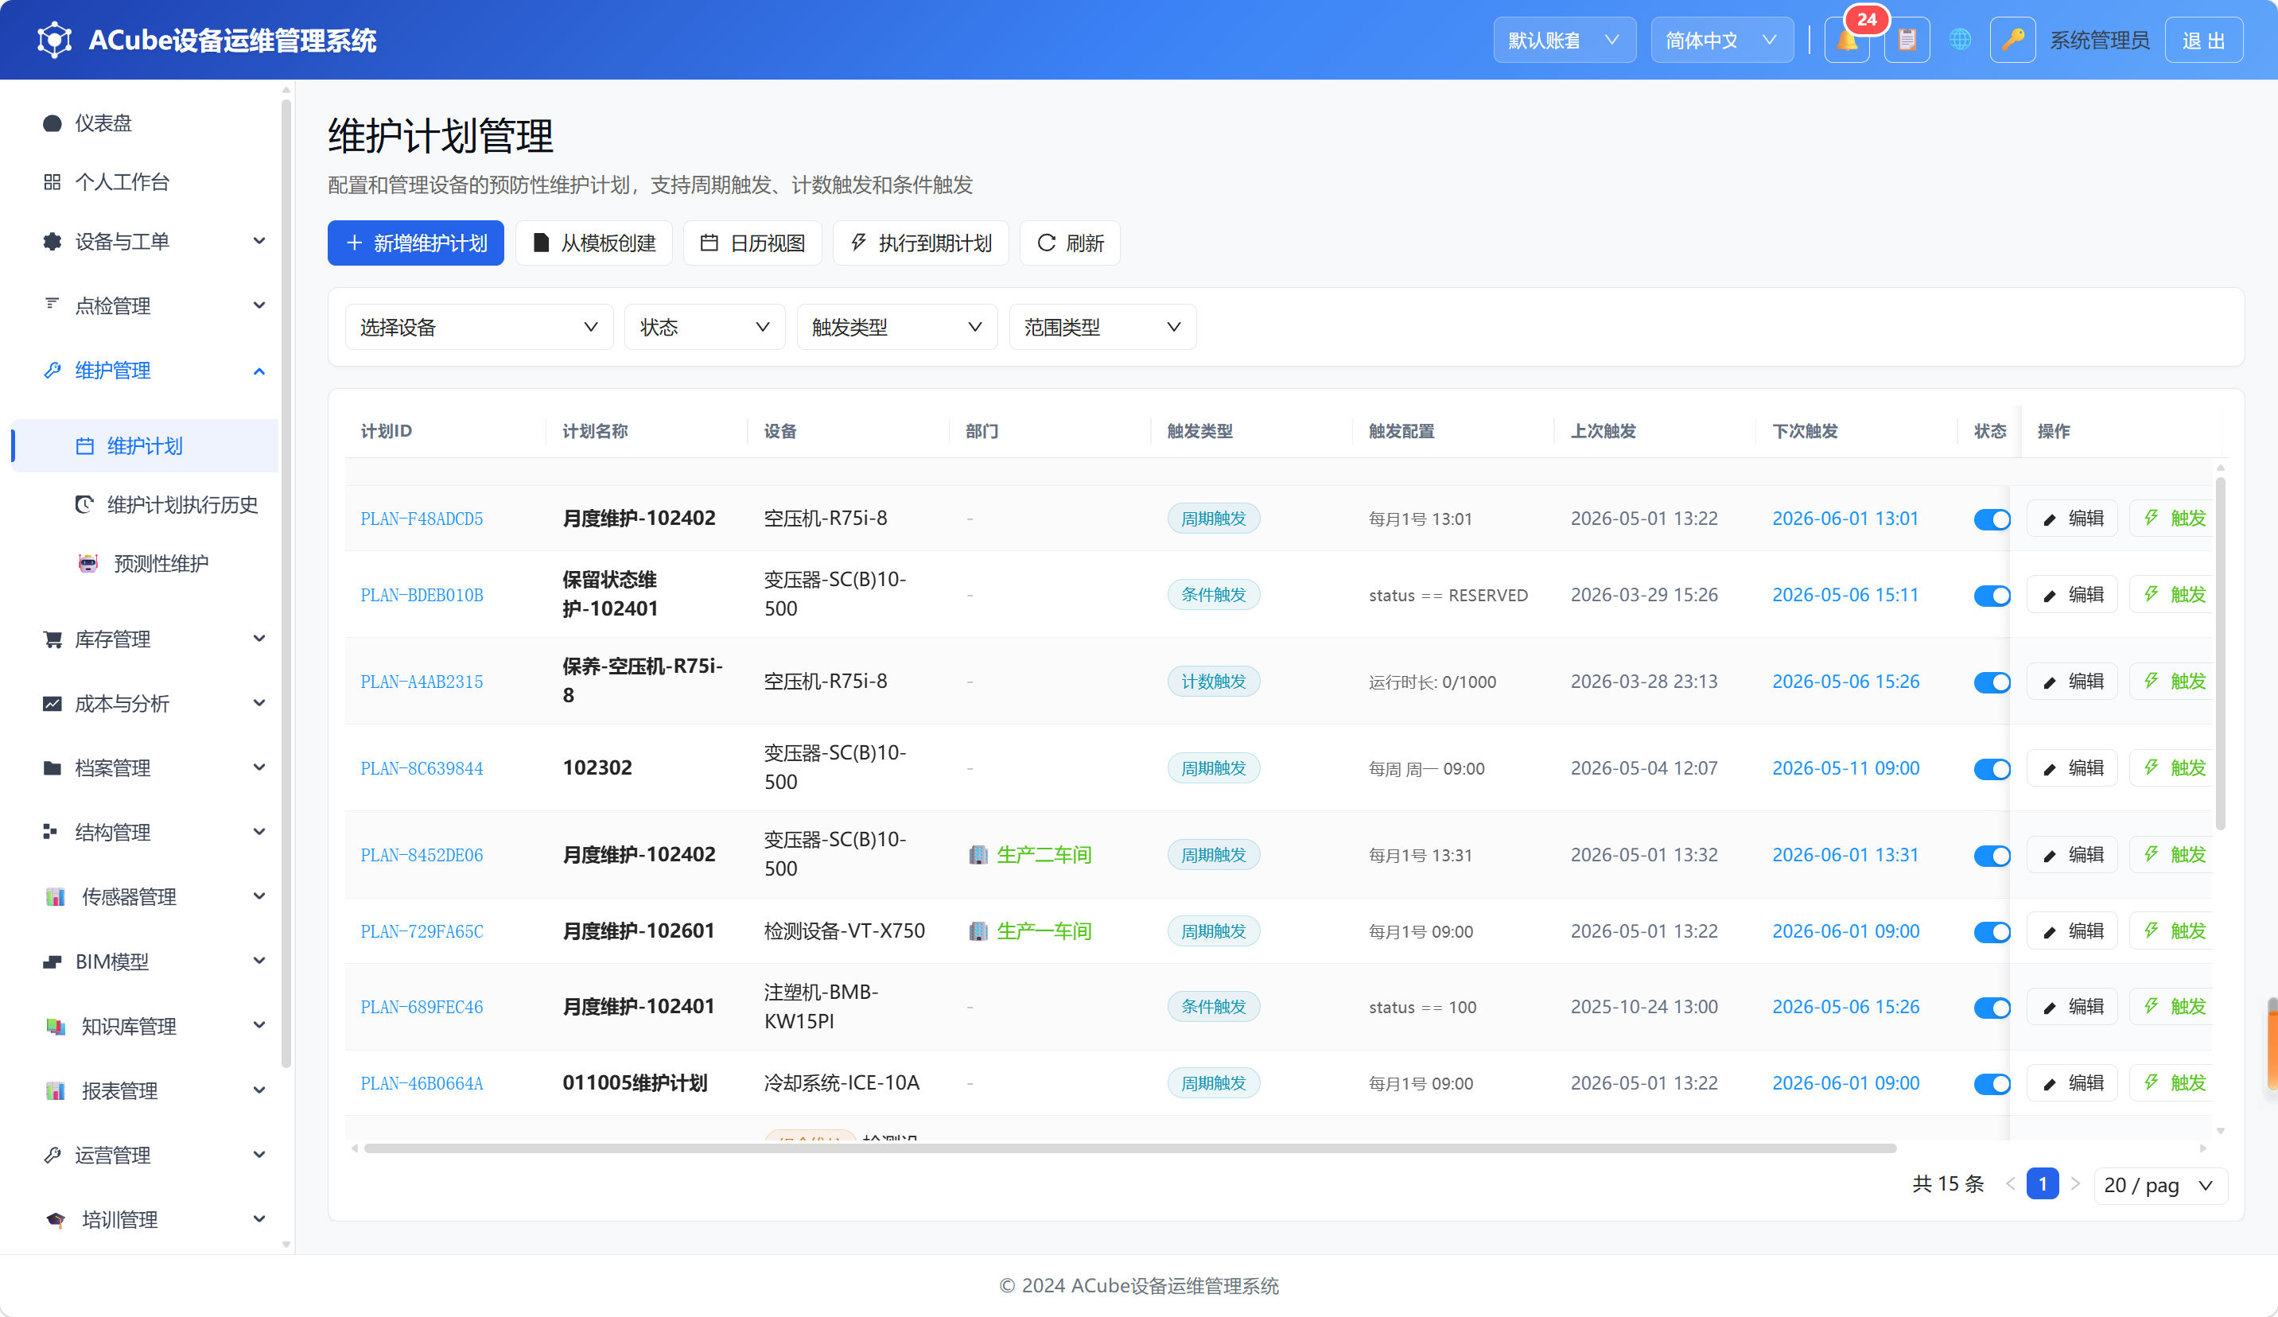
Task: Open the notification bell with 24 badge
Action: click(x=1847, y=40)
